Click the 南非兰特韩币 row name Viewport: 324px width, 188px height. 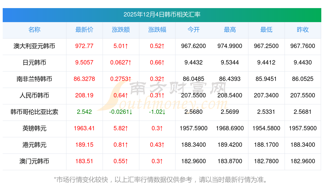[x=34, y=79]
